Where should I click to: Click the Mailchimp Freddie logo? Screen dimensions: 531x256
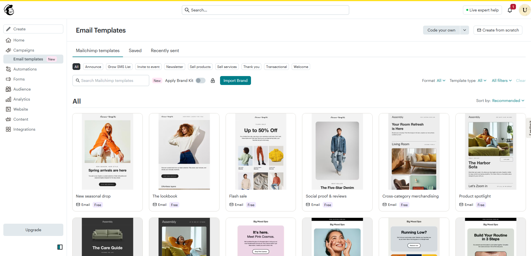[9, 10]
